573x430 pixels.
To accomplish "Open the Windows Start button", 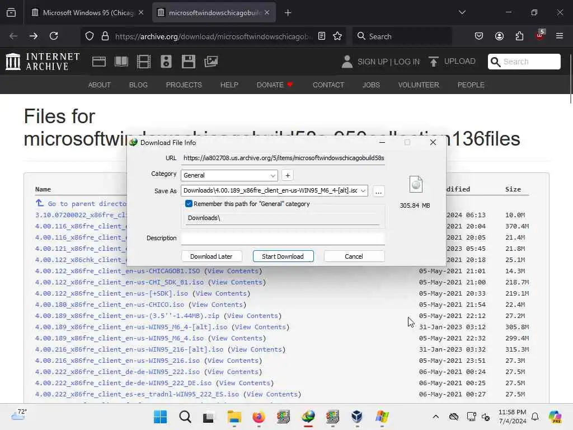I will point(160,417).
